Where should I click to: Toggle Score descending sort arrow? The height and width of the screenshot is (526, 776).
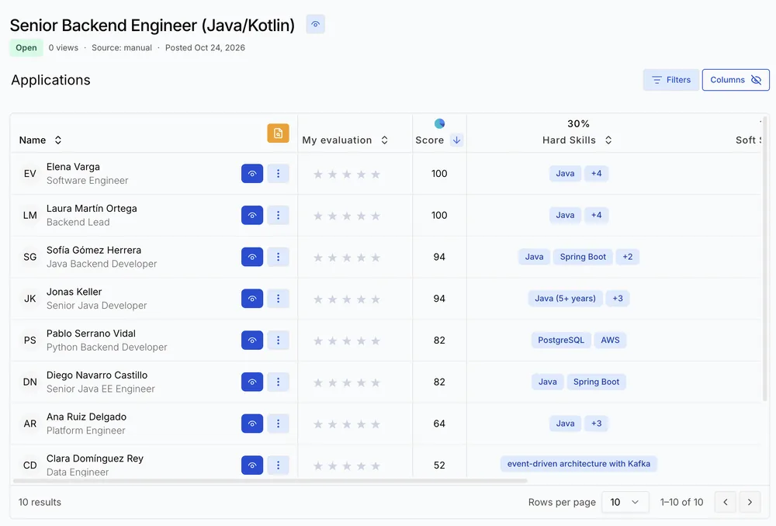click(456, 140)
